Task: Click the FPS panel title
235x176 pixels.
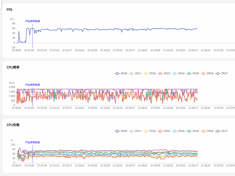Action: (x=9, y=9)
